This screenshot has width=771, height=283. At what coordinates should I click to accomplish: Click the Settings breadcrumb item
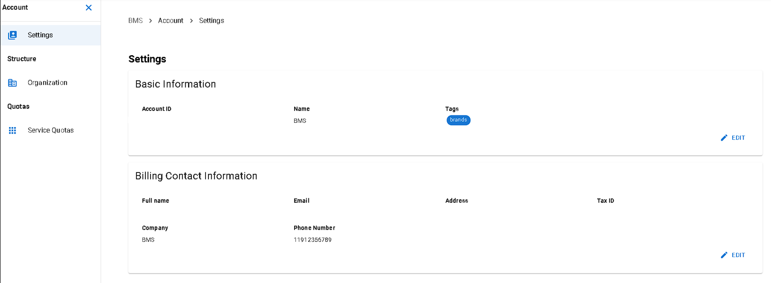[x=212, y=21]
